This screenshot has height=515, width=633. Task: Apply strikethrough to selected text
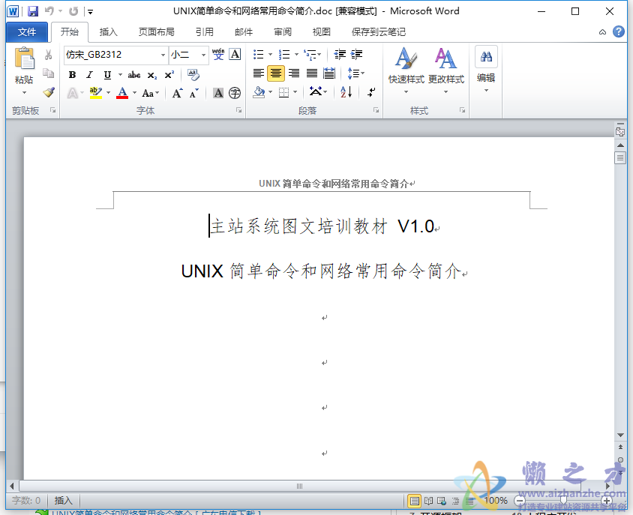pos(135,75)
